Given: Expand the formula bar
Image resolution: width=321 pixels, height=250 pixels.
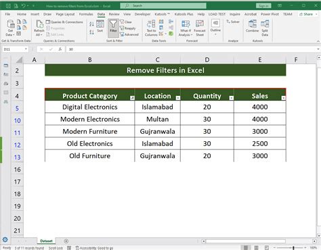Looking at the screenshot, I should point(318,49).
